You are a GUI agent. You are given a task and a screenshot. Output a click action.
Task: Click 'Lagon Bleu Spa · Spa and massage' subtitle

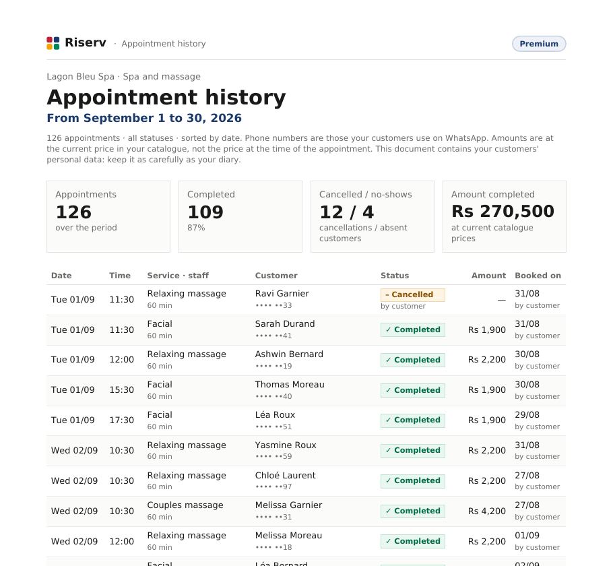(123, 76)
